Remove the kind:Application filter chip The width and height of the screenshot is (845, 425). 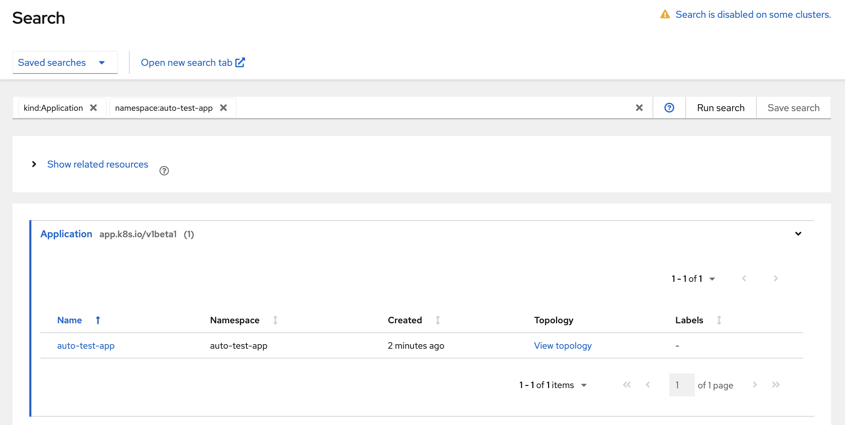pyautogui.click(x=93, y=108)
